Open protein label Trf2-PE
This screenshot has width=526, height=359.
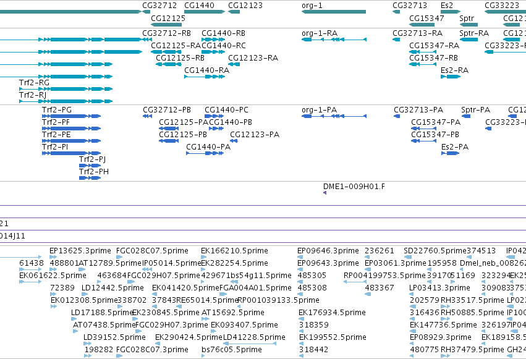coord(56,135)
